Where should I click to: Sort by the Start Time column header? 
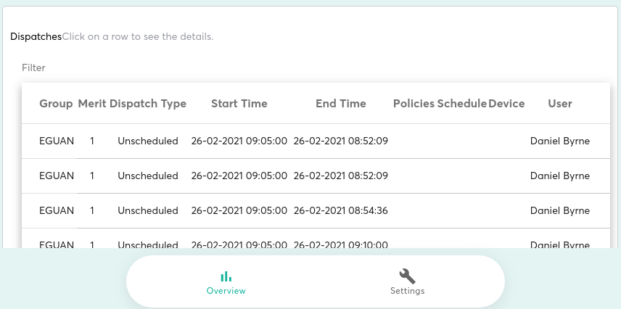pos(239,104)
